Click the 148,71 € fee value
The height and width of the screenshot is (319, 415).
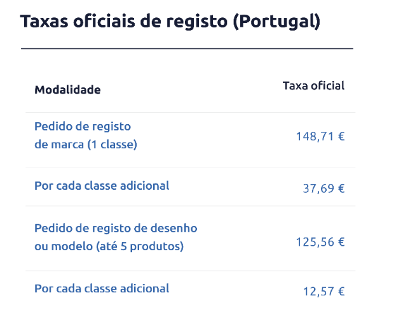tap(320, 136)
